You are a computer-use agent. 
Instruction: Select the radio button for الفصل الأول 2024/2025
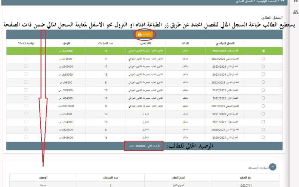tap(263, 50)
